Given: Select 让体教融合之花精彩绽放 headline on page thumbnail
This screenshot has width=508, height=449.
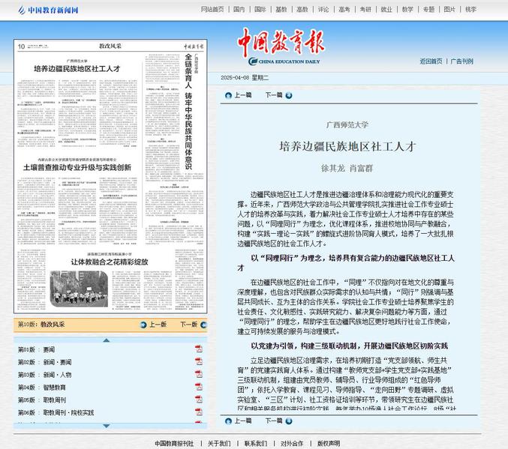Looking at the screenshot, I should [110, 262].
